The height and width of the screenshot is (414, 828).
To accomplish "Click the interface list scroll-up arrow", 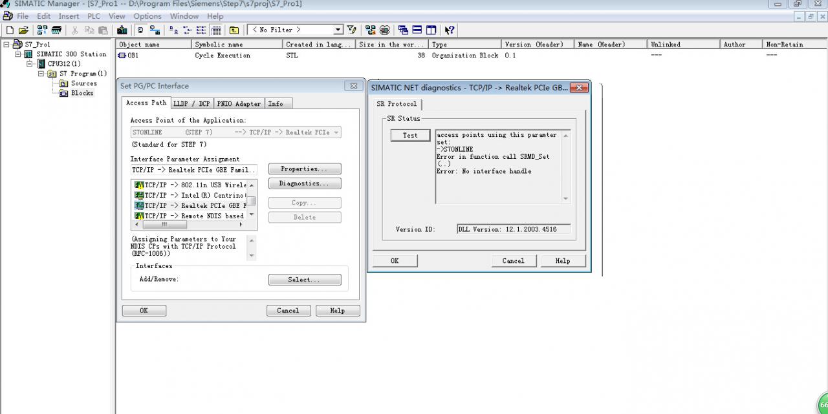I will pos(252,185).
